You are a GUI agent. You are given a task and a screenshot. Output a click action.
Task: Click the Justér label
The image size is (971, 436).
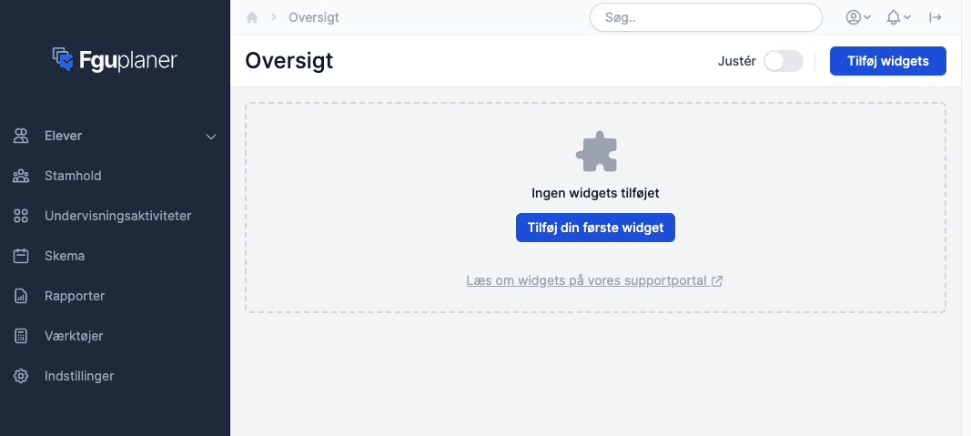(737, 61)
